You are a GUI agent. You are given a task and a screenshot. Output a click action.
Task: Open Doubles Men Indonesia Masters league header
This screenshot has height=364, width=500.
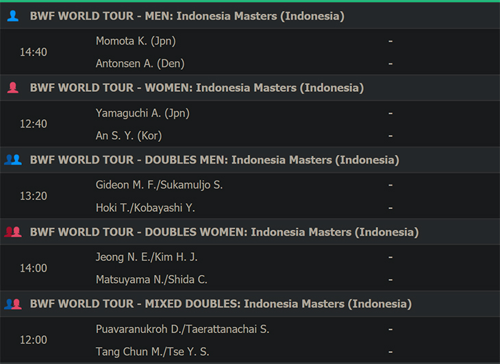pyautogui.click(x=214, y=160)
